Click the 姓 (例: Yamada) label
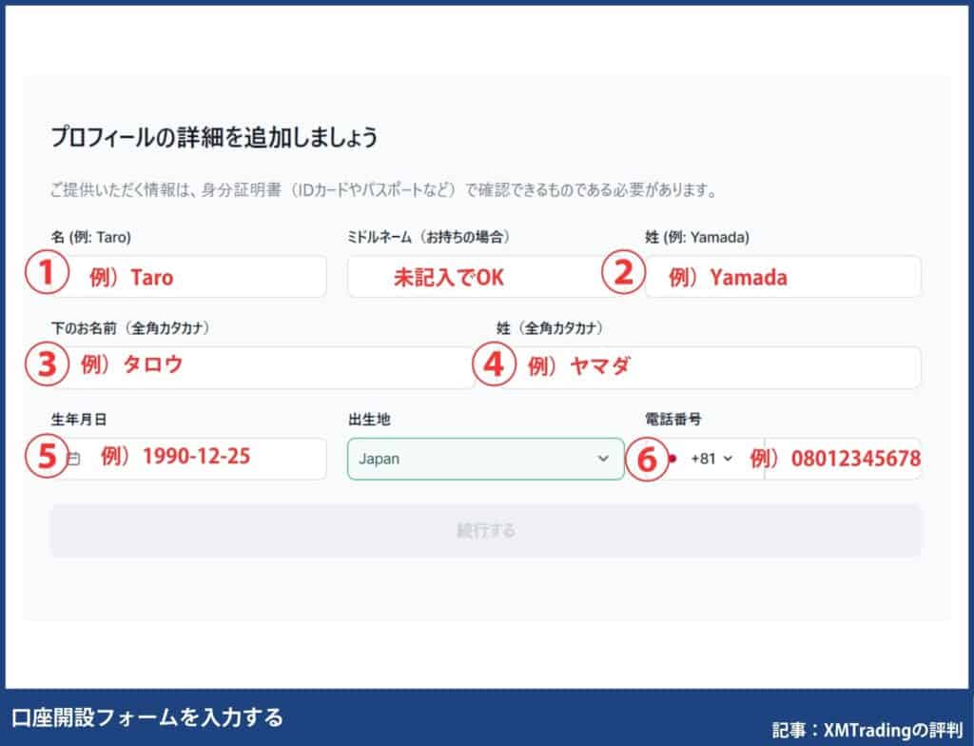This screenshot has width=974, height=746. tap(697, 237)
